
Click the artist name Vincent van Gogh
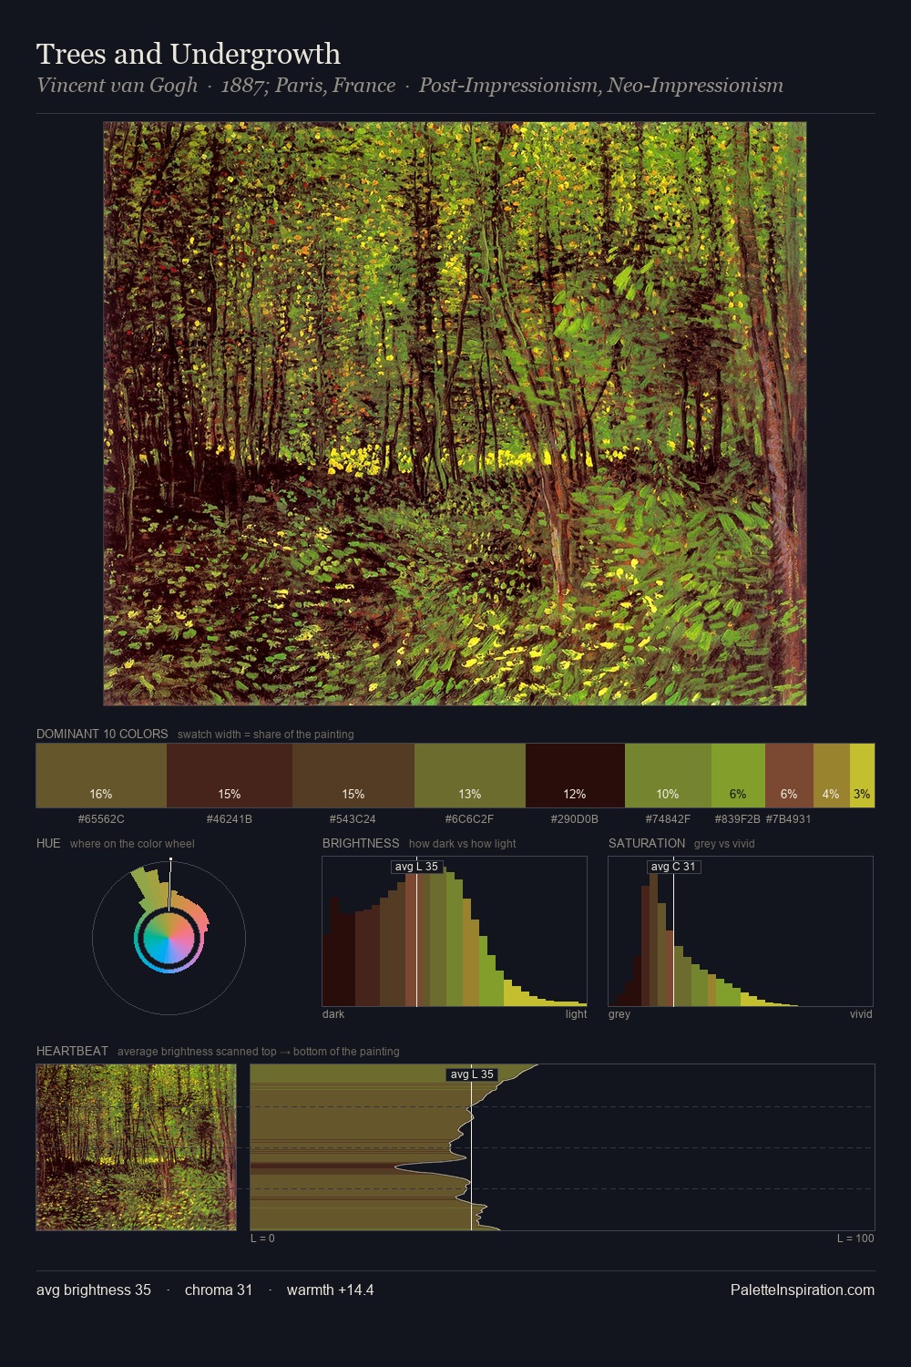pyautogui.click(x=117, y=86)
